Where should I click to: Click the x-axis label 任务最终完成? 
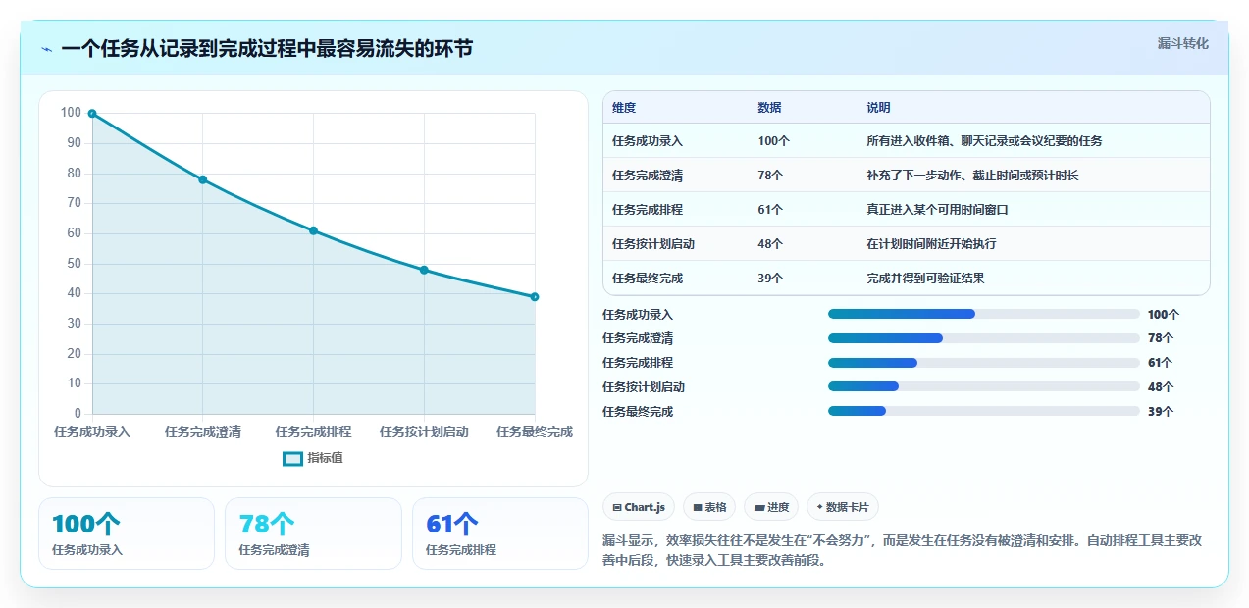[x=535, y=431]
